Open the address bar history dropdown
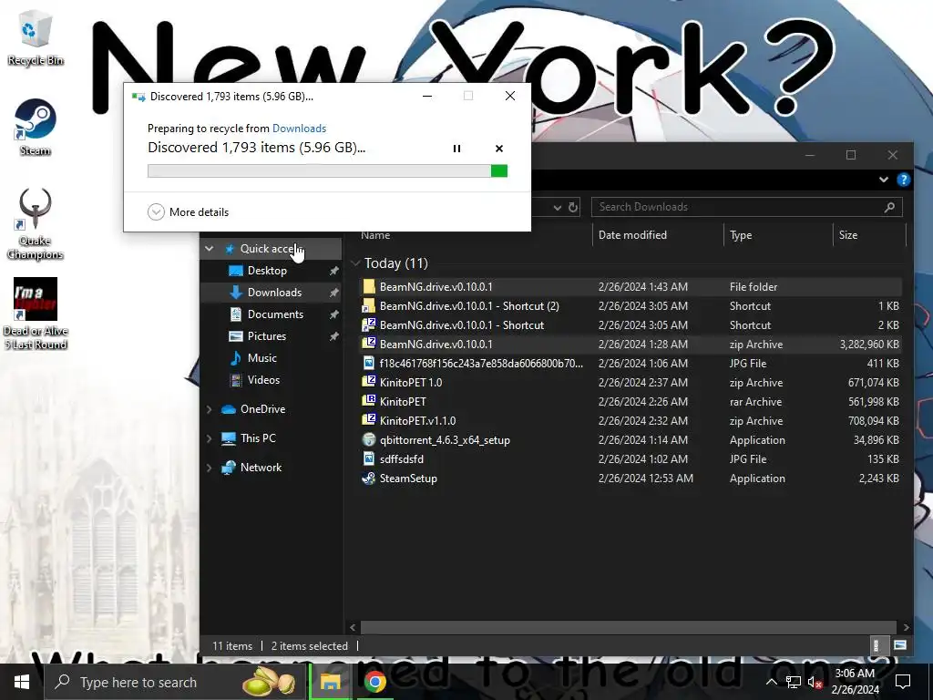This screenshot has width=933, height=700. (557, 207)
